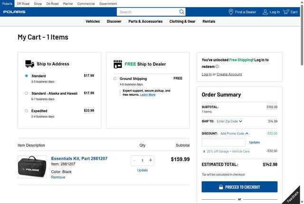Open the cart icon in header

[286, 12]
